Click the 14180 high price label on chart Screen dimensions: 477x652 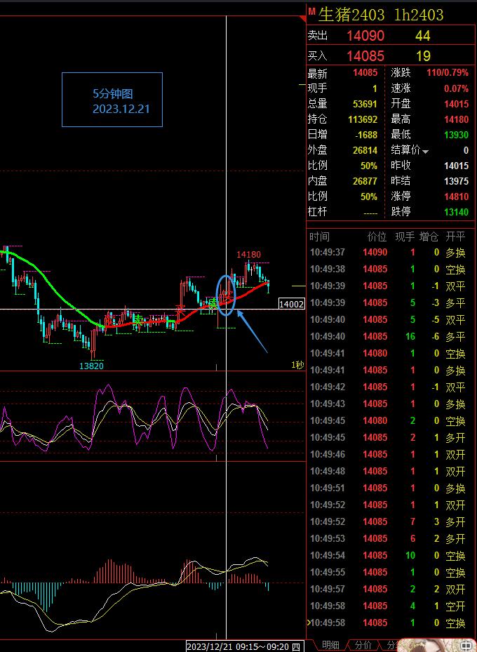[248, 254]
